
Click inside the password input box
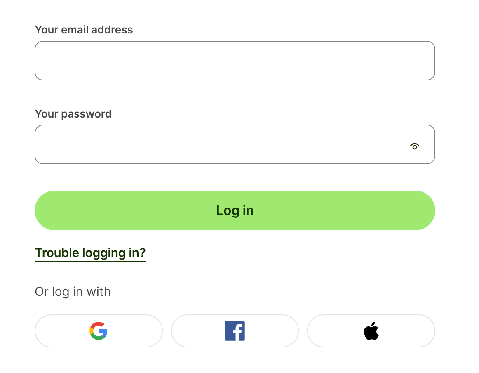pos(218,144)
